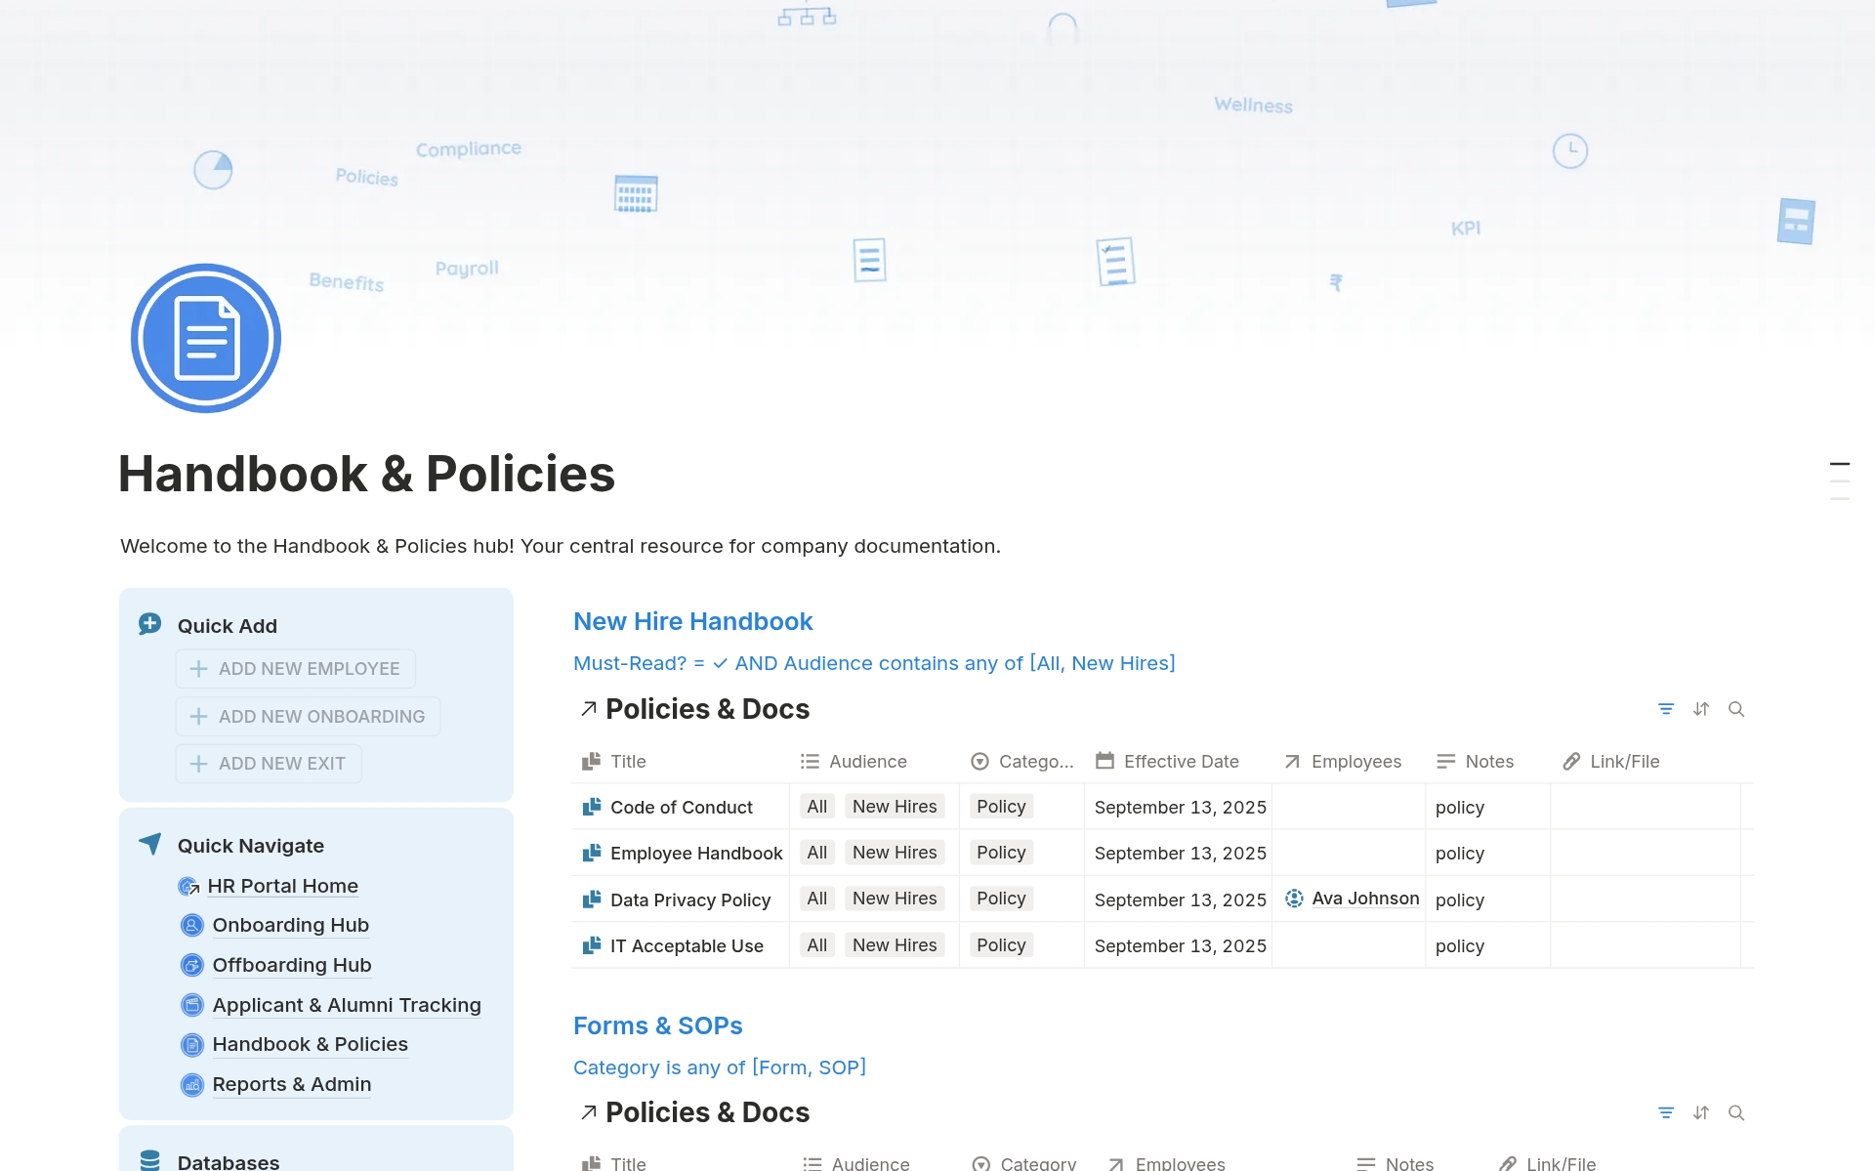Screen dimensions: 1875x1171
Task: Click the All tag in IT Acceptable Use row
Action: 817,945
